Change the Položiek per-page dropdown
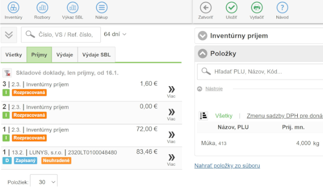323x187 pixels. pyautogui.click(x=44, y=182)
